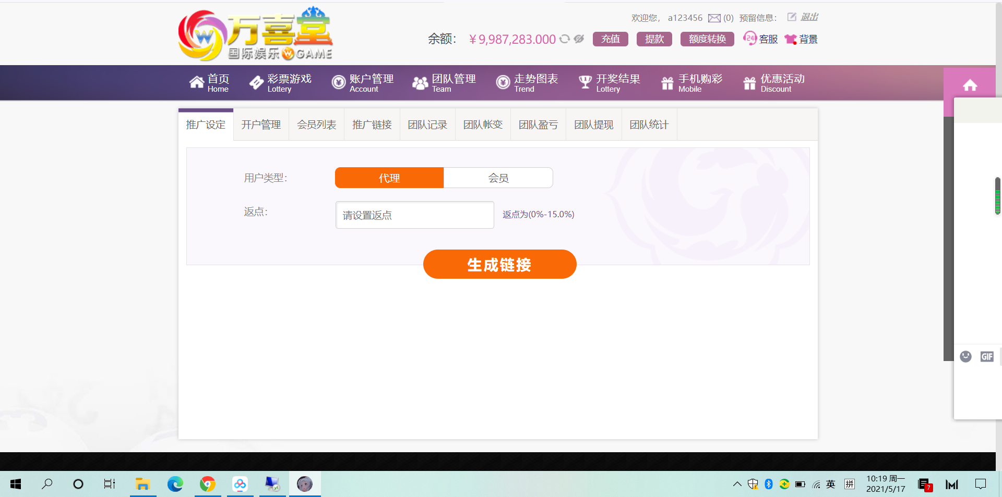Click the edit reserved info icon

pos(792,17)
